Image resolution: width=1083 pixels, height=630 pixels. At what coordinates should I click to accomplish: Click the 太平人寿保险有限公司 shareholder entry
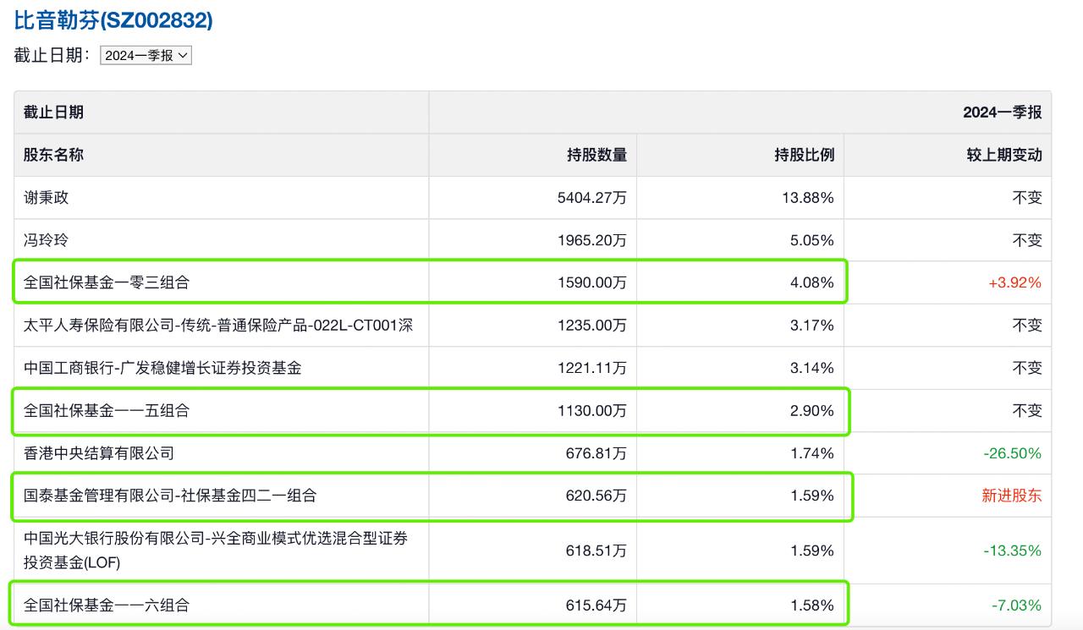point(218,325)
